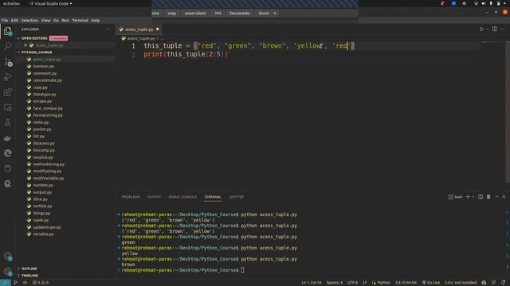Open the Testing flask icon

(x=7, y=123)
